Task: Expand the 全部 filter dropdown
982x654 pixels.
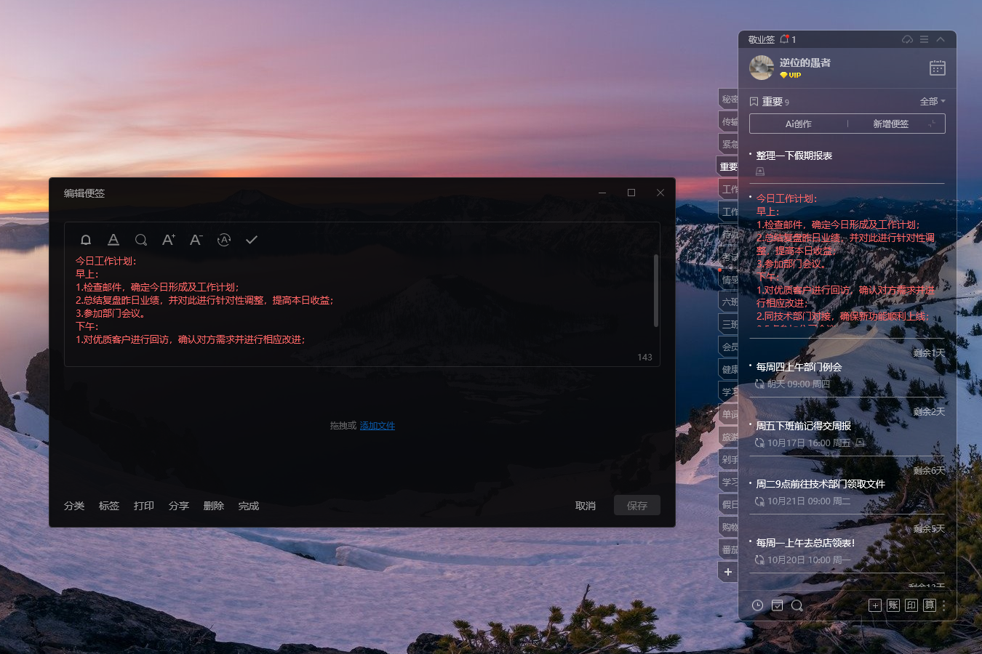Action: pyautogui.click(x=933, y=102)
